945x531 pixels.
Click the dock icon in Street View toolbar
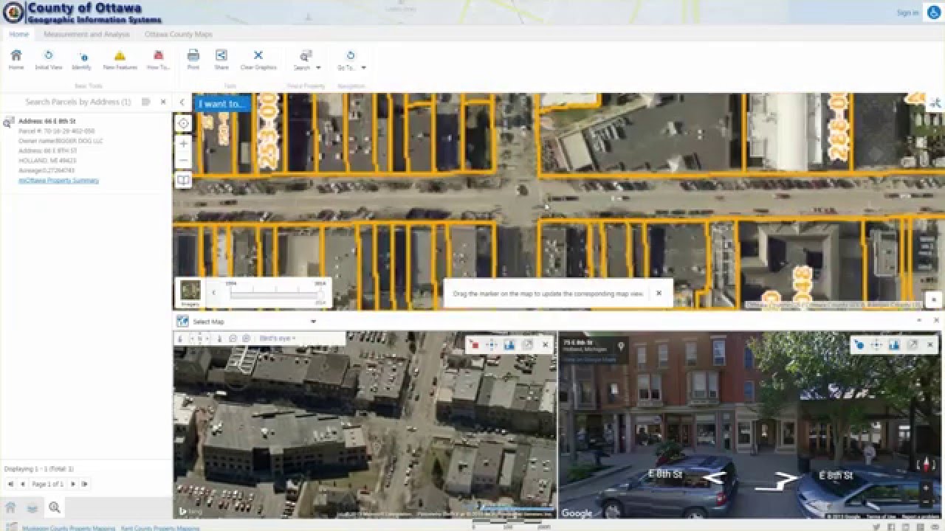pos(894,344)
